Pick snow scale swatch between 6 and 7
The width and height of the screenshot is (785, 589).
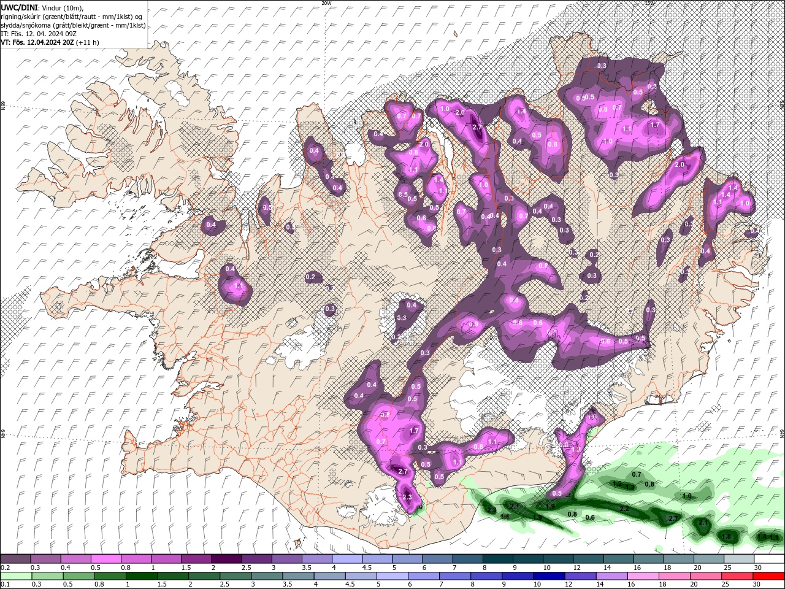(x=437, y=559)
